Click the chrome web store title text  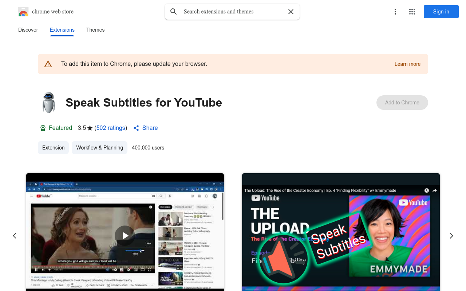pyautogui.click(x=53, y=12)
